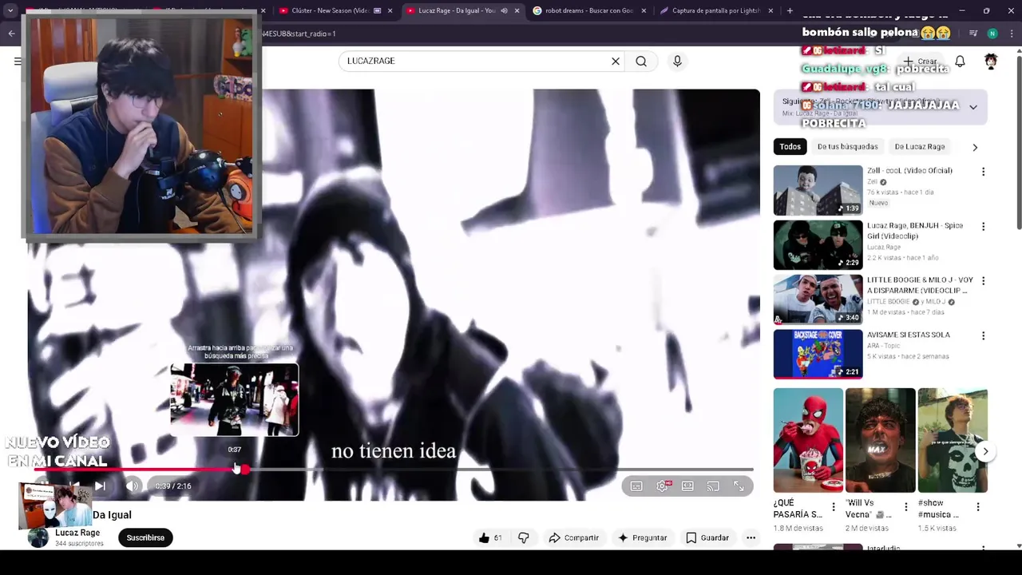
Task: Open options for Zell - cooL video
Action: (x=983, y=172)
